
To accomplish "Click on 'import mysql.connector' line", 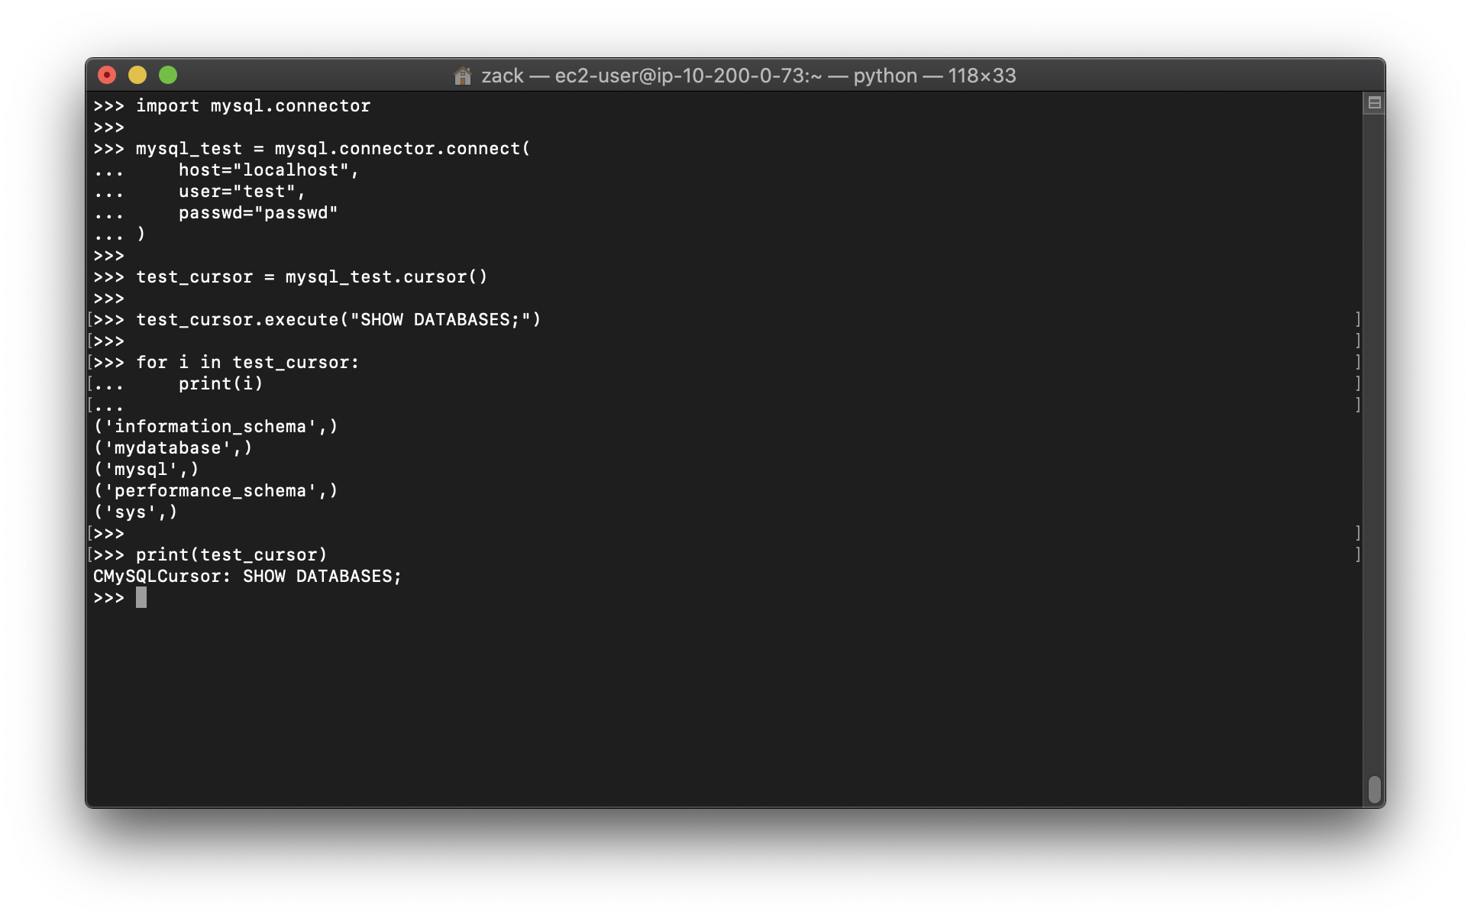I will click(x=253, y=106).
